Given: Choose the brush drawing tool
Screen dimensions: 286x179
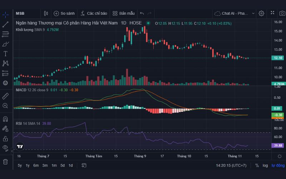Looking at the screenshot, I should [5, 44].
